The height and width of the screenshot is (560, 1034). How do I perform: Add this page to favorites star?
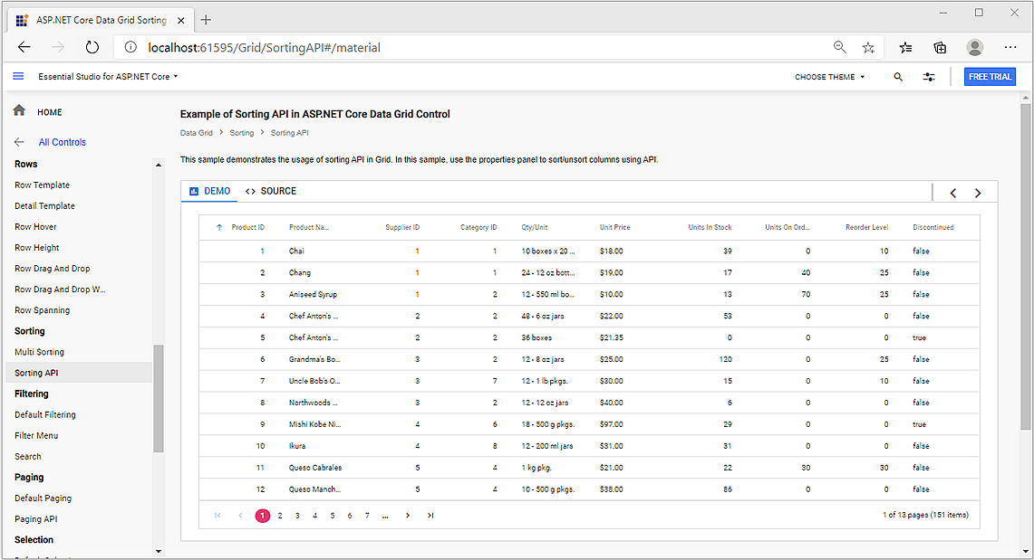868,47
